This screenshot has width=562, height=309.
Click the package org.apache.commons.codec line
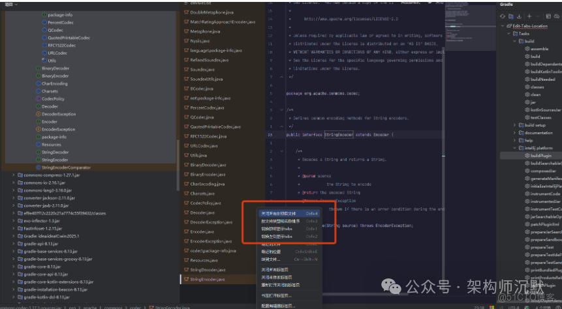pyautogui.click(x=322, y=93)
